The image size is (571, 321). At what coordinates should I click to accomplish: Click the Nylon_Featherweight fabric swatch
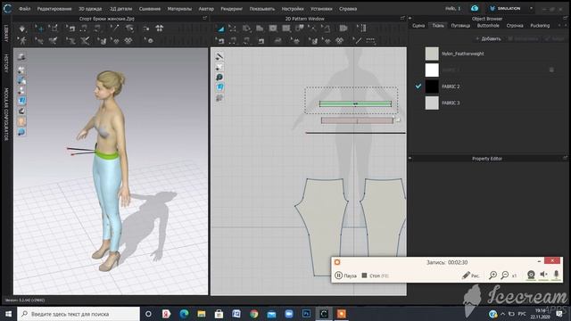pos(432,53)
